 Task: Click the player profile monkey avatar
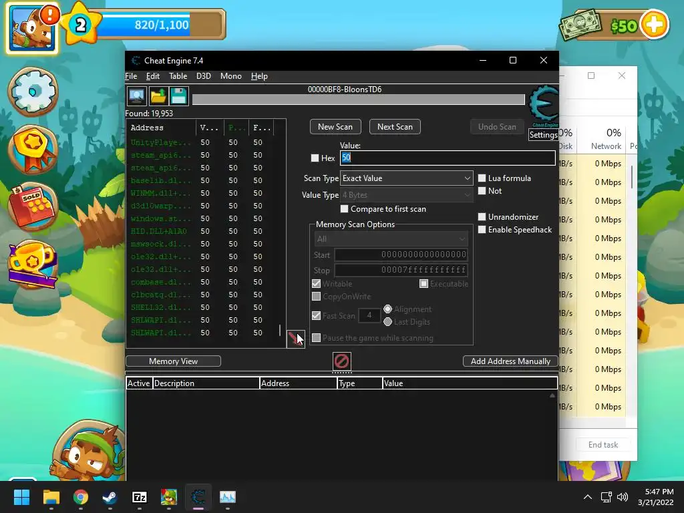[x=32, y=29]
